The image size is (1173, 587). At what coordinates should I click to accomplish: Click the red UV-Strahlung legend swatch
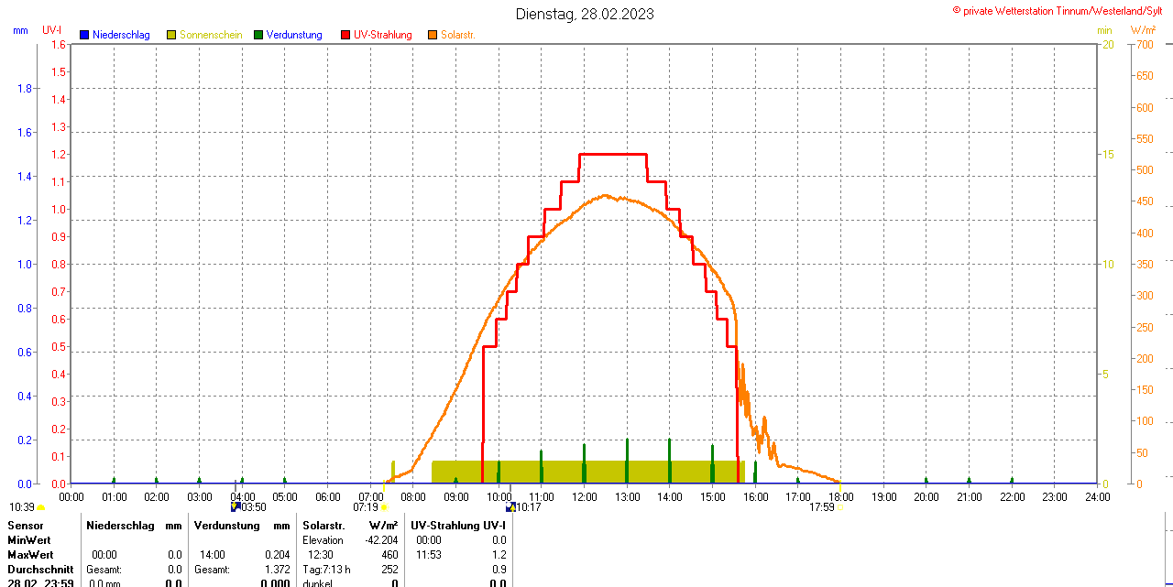(345, 35)
